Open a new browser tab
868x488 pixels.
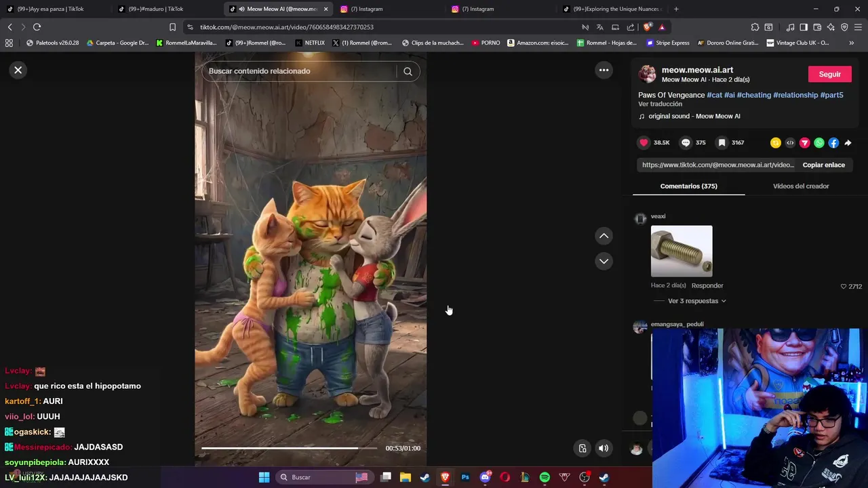[676, 9]
